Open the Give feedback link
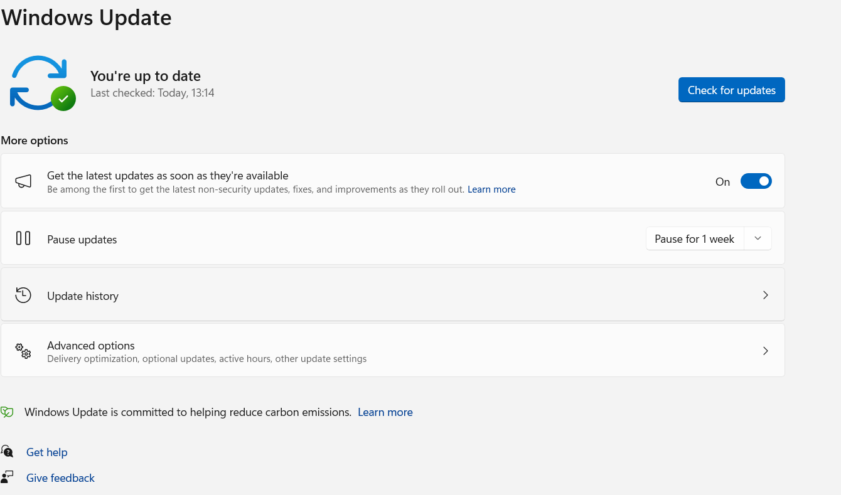The height and width of the screenshot is (495, 841). 60,477
